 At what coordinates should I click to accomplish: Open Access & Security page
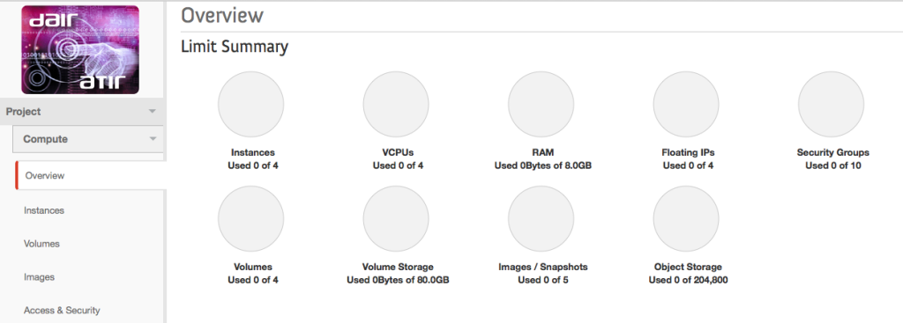pyautogui.click(x=62, y=311)
